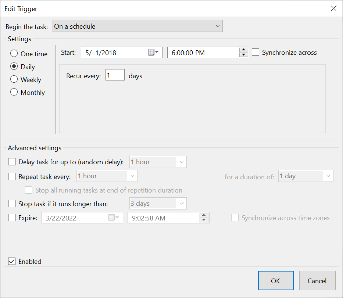This screenshot has height=298, width=343.
Task: Open the Begin the task dropdown
Action: (x=137, y=26)
